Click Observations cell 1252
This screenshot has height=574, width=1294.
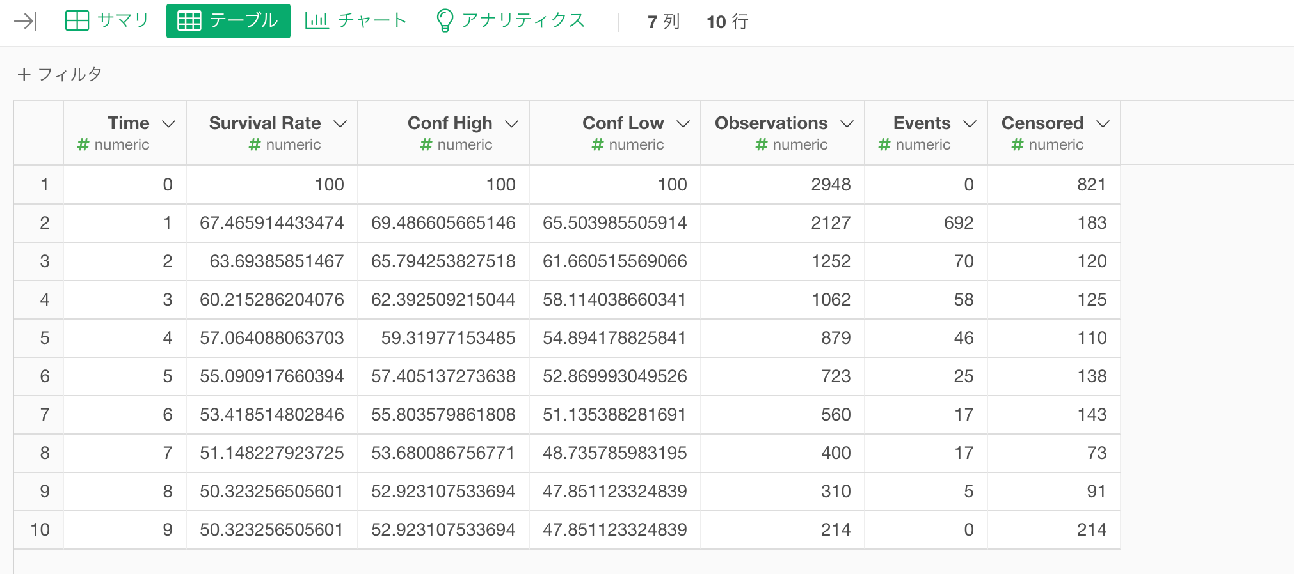point(783,261)
